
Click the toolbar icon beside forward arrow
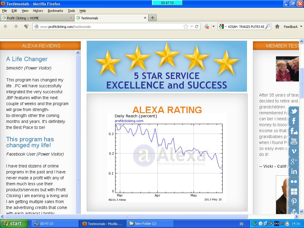coord(26,26)
